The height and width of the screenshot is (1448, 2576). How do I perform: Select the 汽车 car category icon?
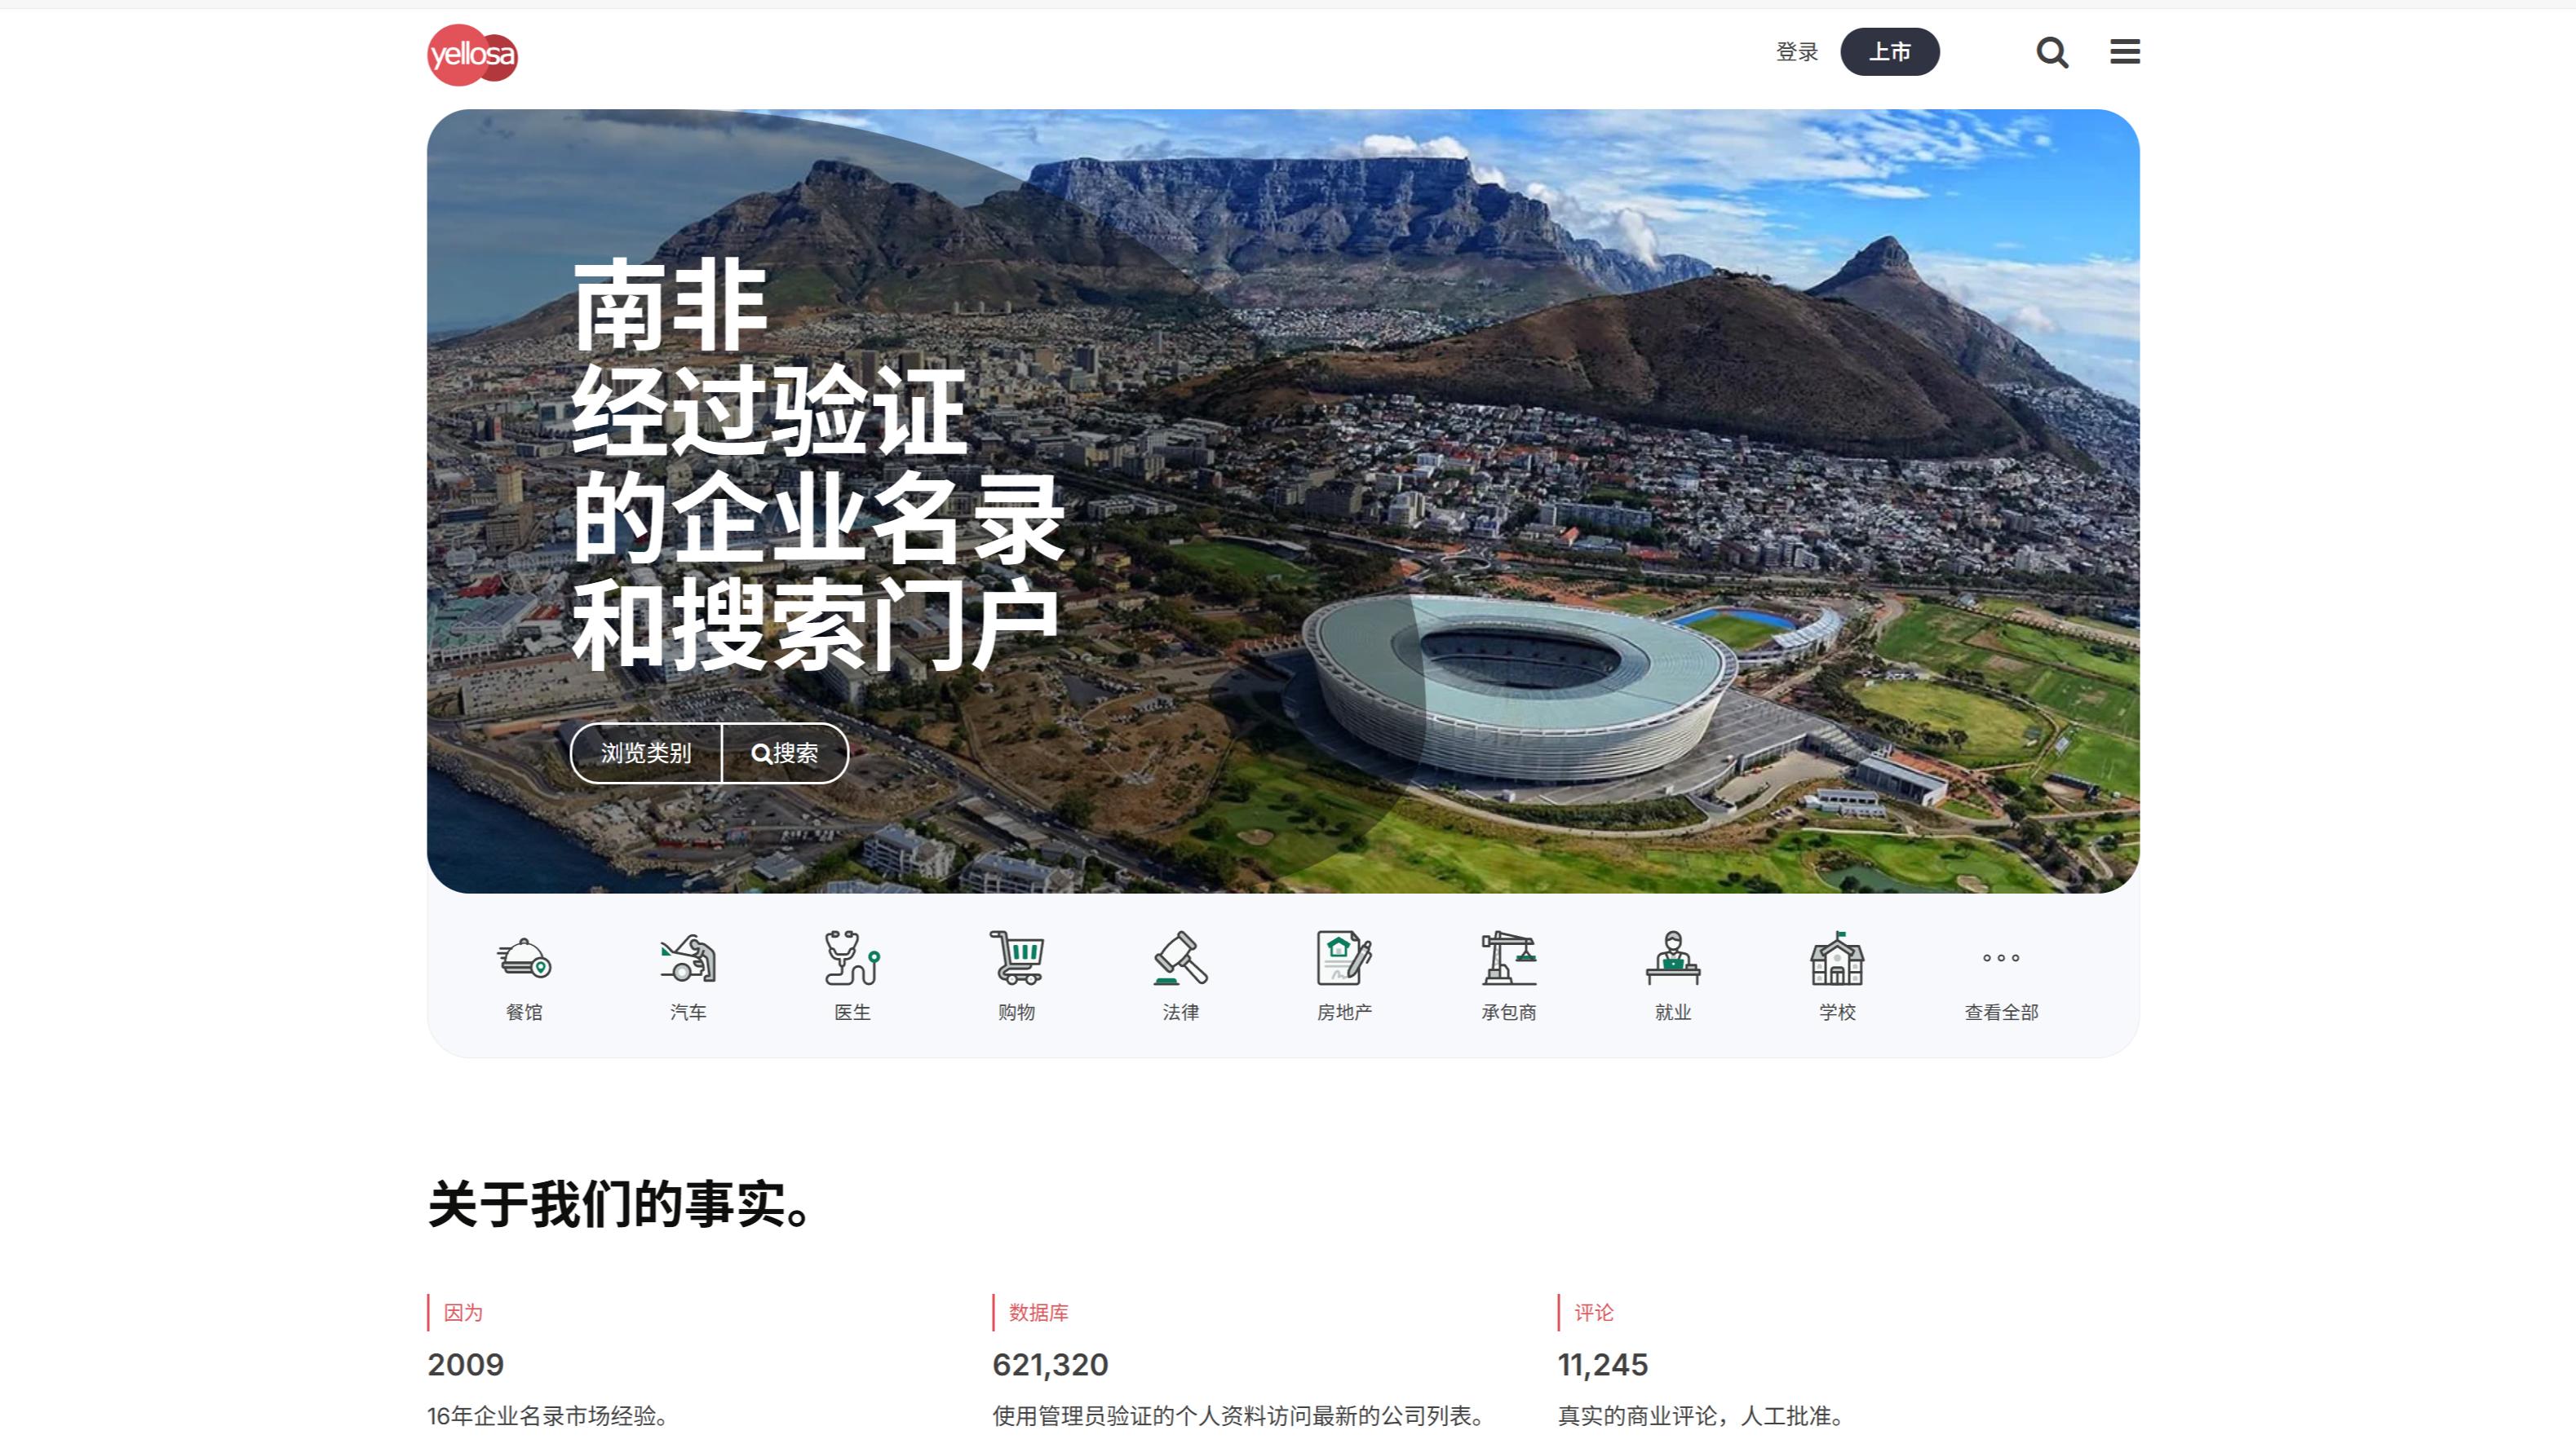click(688, 958)
